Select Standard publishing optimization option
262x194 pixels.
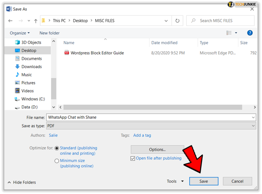(x=57, y=148)
